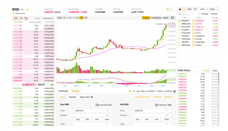The width and height of the screenshot is (228, 131).
Task: Toggle the margin M market filter
Action: pos(185,9)
